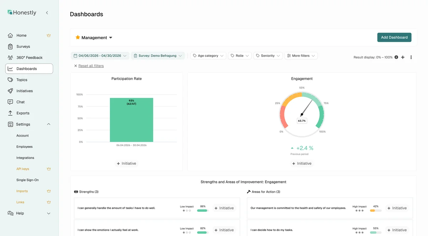The height and width of the screenshot is (236, 428).
Task: Open the three-dot options menu
Action: (411, 57)
